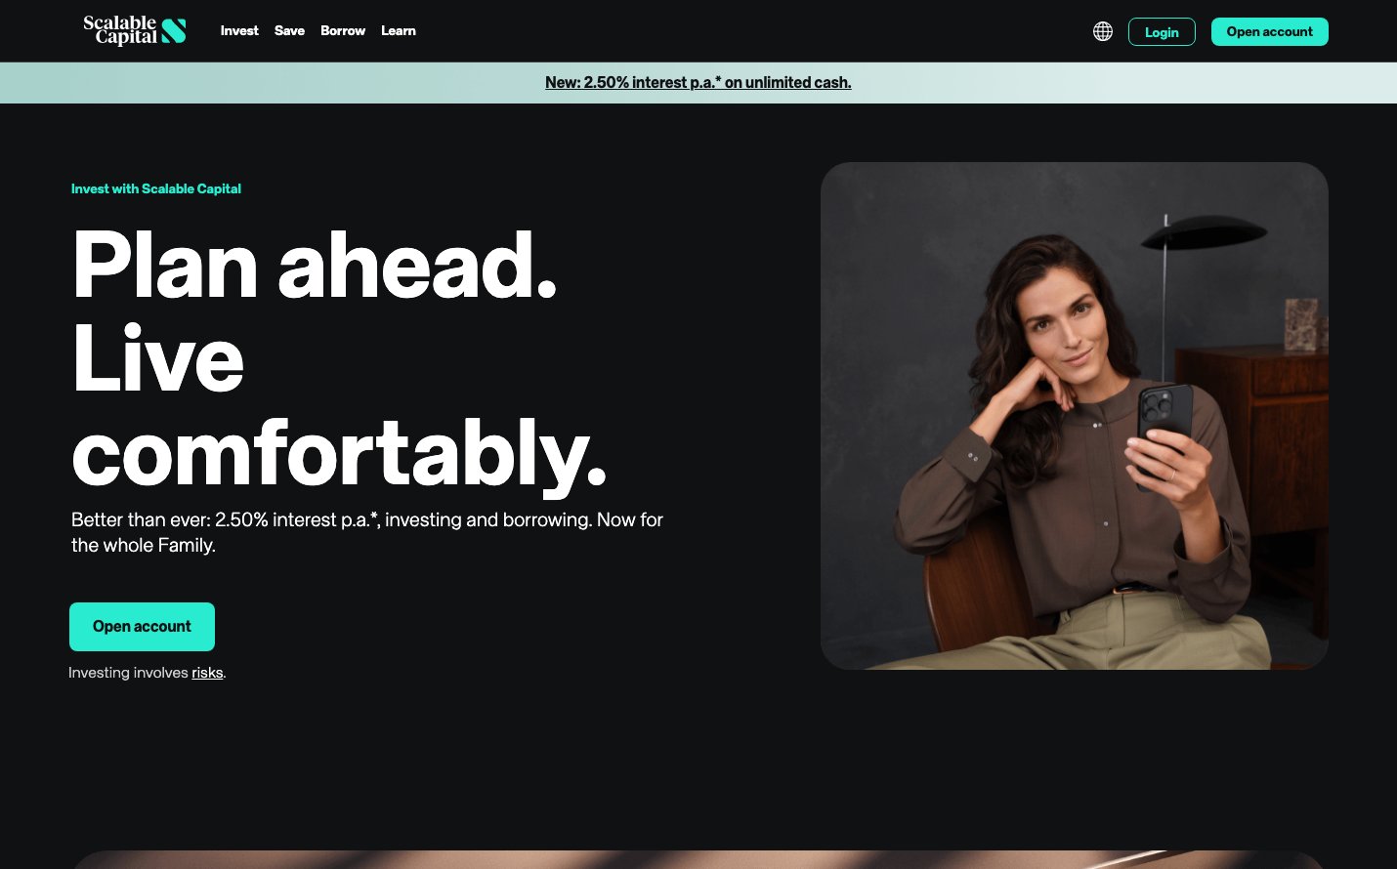
Task: Open the globe language selector
Action: 1102,31
